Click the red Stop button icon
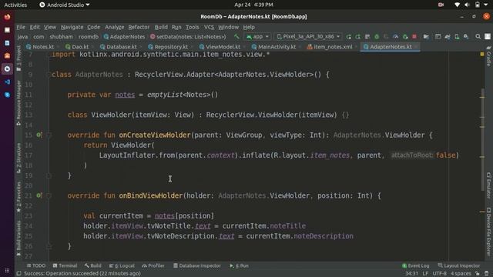 coord(414,37)
